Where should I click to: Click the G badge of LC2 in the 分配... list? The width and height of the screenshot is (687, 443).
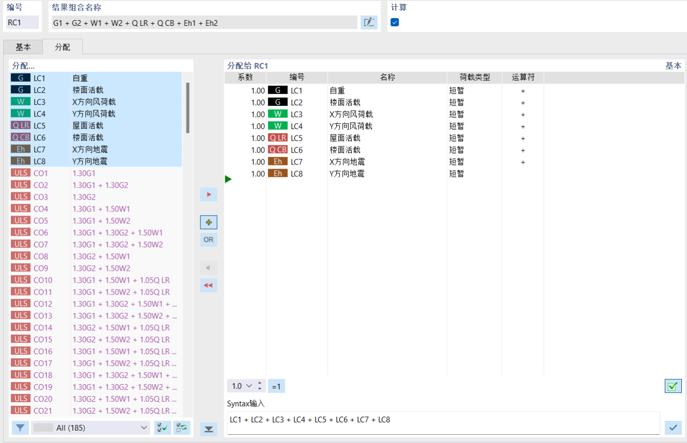21,90
